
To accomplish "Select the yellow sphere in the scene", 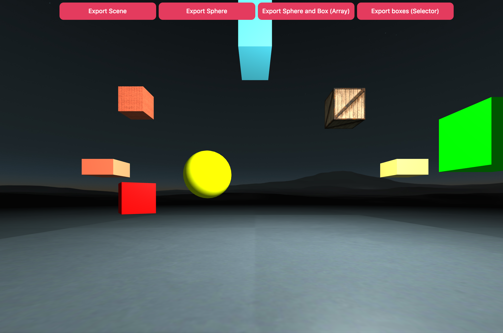I will point(207,174).
